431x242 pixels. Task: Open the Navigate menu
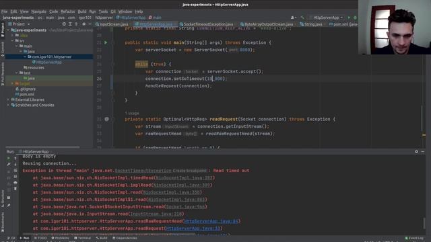39,11
